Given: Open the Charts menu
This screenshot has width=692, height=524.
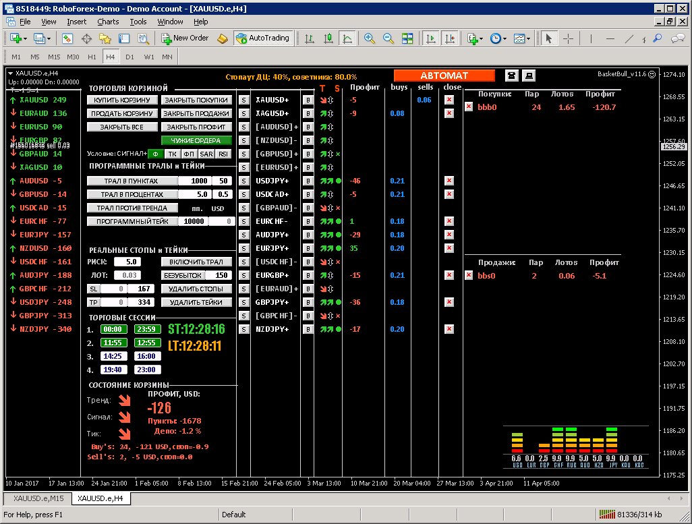Looking at the screenshot, I should (x=108, y=22).
